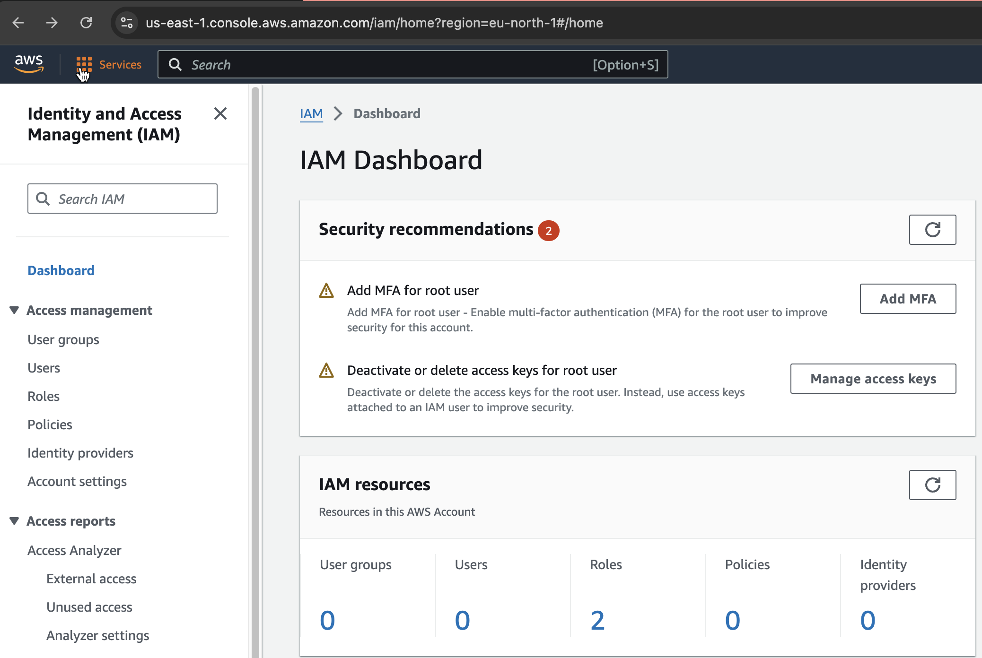Open site information icon in address bar

click(126, 23)
